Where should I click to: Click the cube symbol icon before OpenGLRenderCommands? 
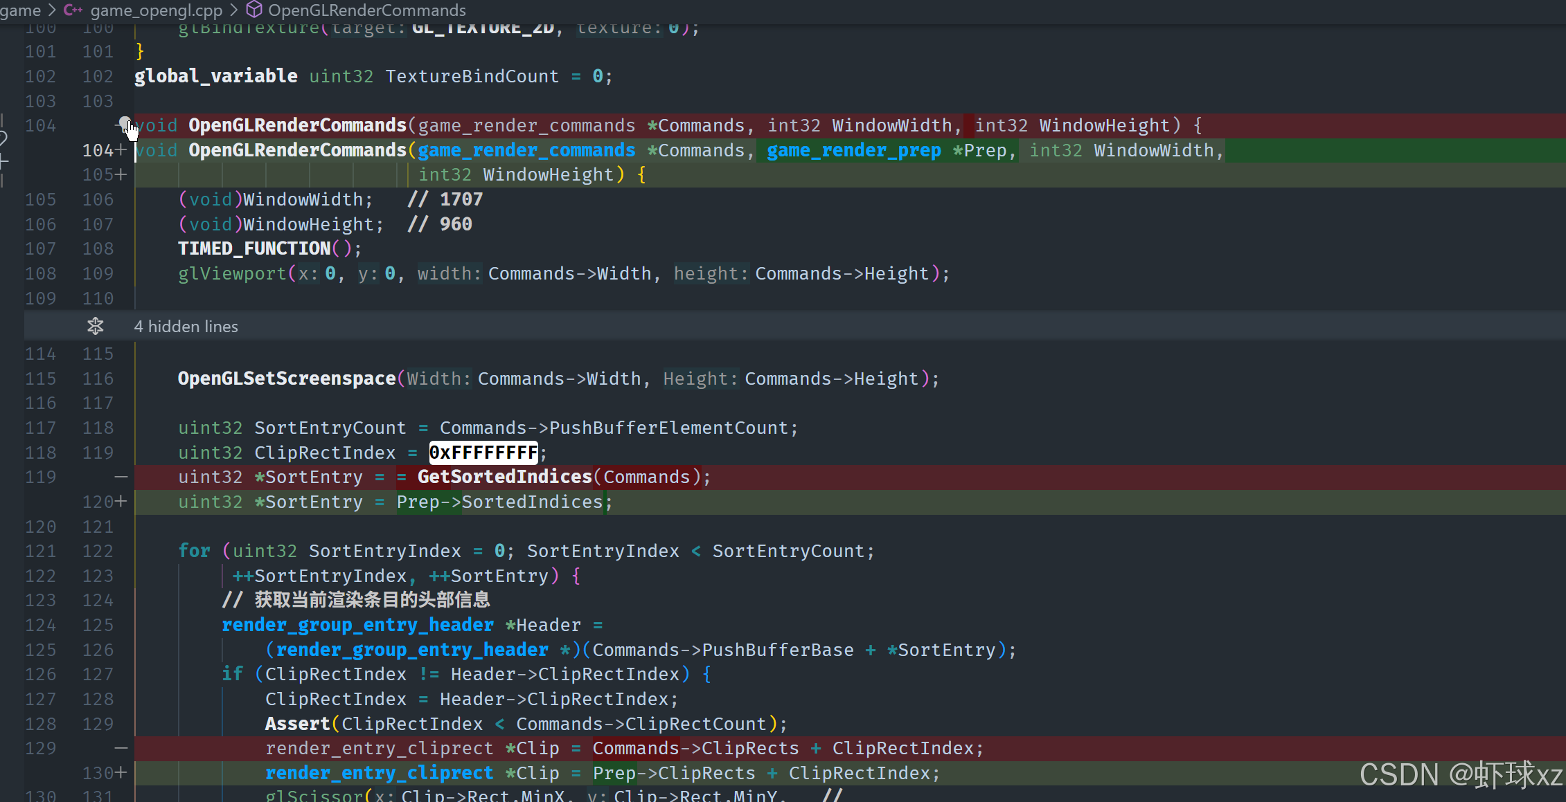[254, 10]
